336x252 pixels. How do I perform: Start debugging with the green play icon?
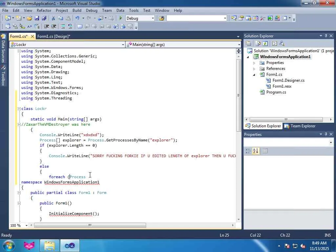[x=121, y=18]
